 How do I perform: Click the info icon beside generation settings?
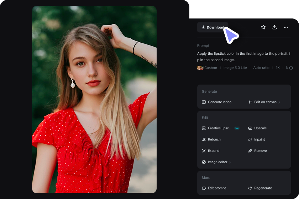point(291,68)
